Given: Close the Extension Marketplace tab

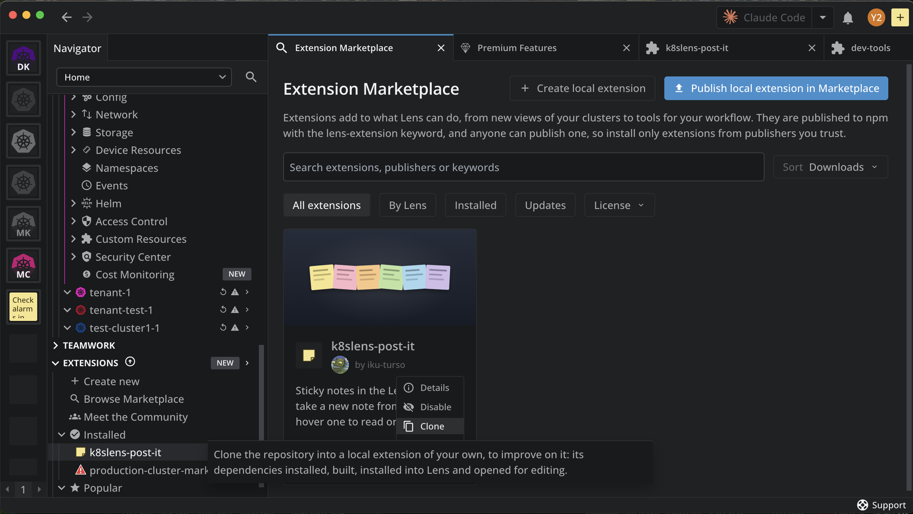Looking at the screenshot, I should (x=441, y=48).
